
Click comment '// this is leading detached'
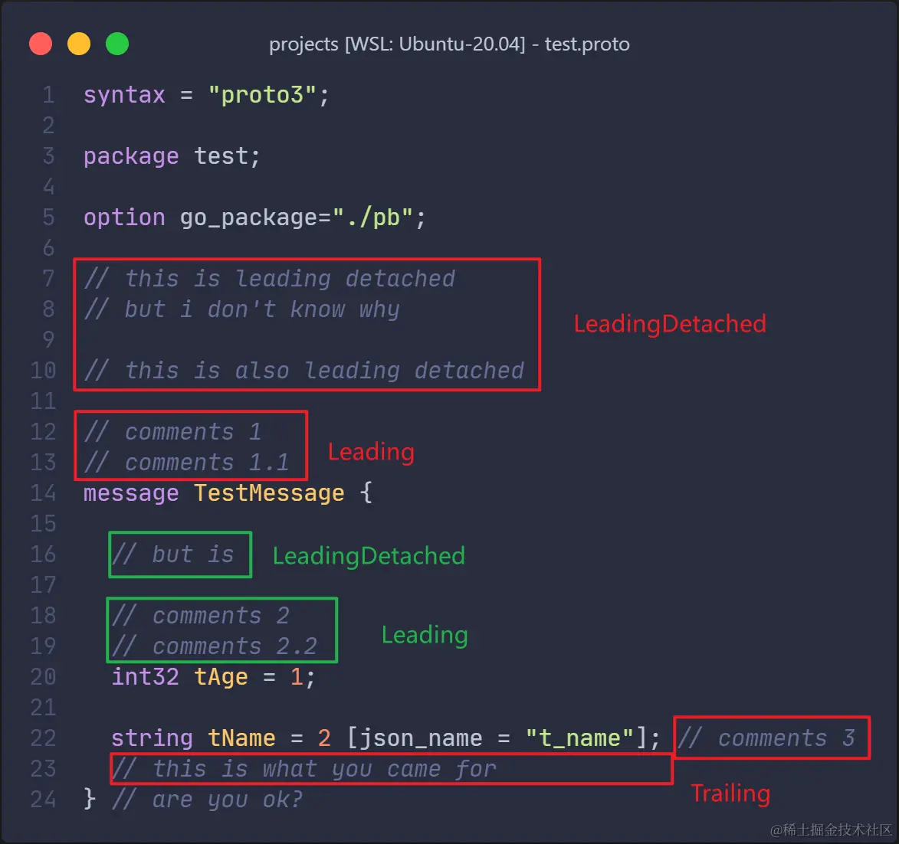(270, 279)
